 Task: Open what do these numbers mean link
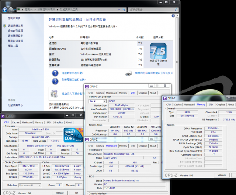pyautogui.click(x=72, y=73)
